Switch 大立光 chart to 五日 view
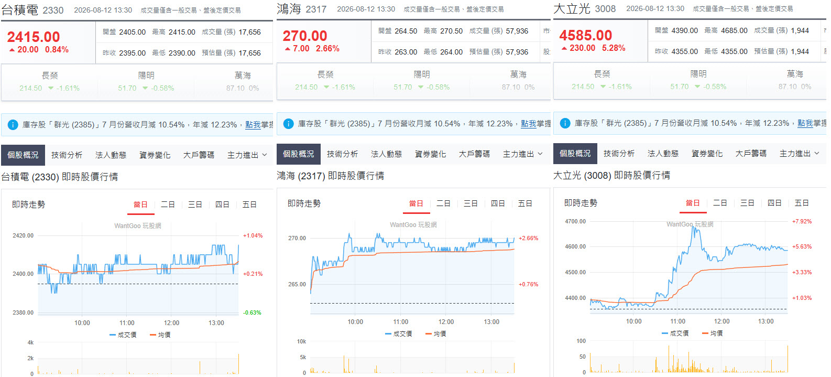The height and width of the screenshot is (377, 831). coord(802,203)
